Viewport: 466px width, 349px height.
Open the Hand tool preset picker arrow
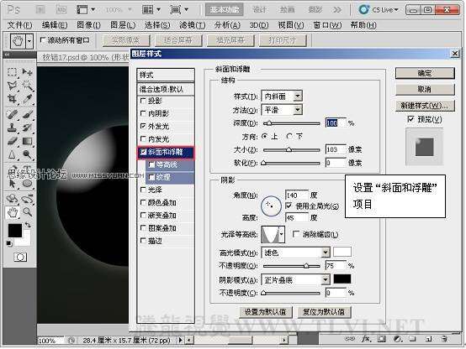point(29,41)
